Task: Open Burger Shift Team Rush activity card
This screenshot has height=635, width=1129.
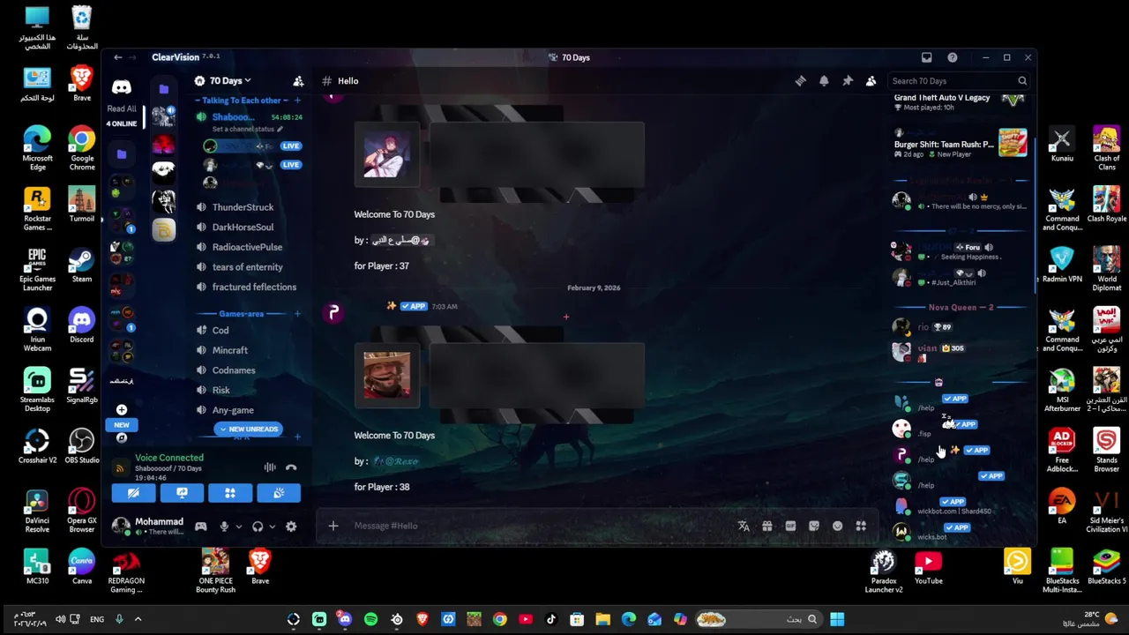Action: coord(961,145)
